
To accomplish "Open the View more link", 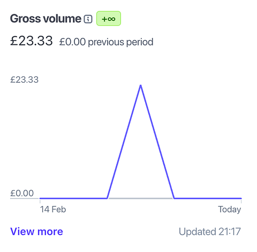I will tap(36, 231).
